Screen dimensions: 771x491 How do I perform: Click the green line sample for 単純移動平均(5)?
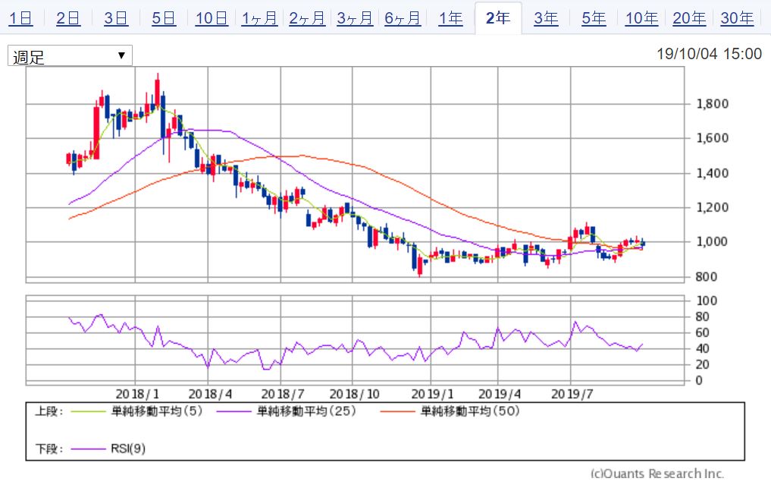tap(88, 411)
